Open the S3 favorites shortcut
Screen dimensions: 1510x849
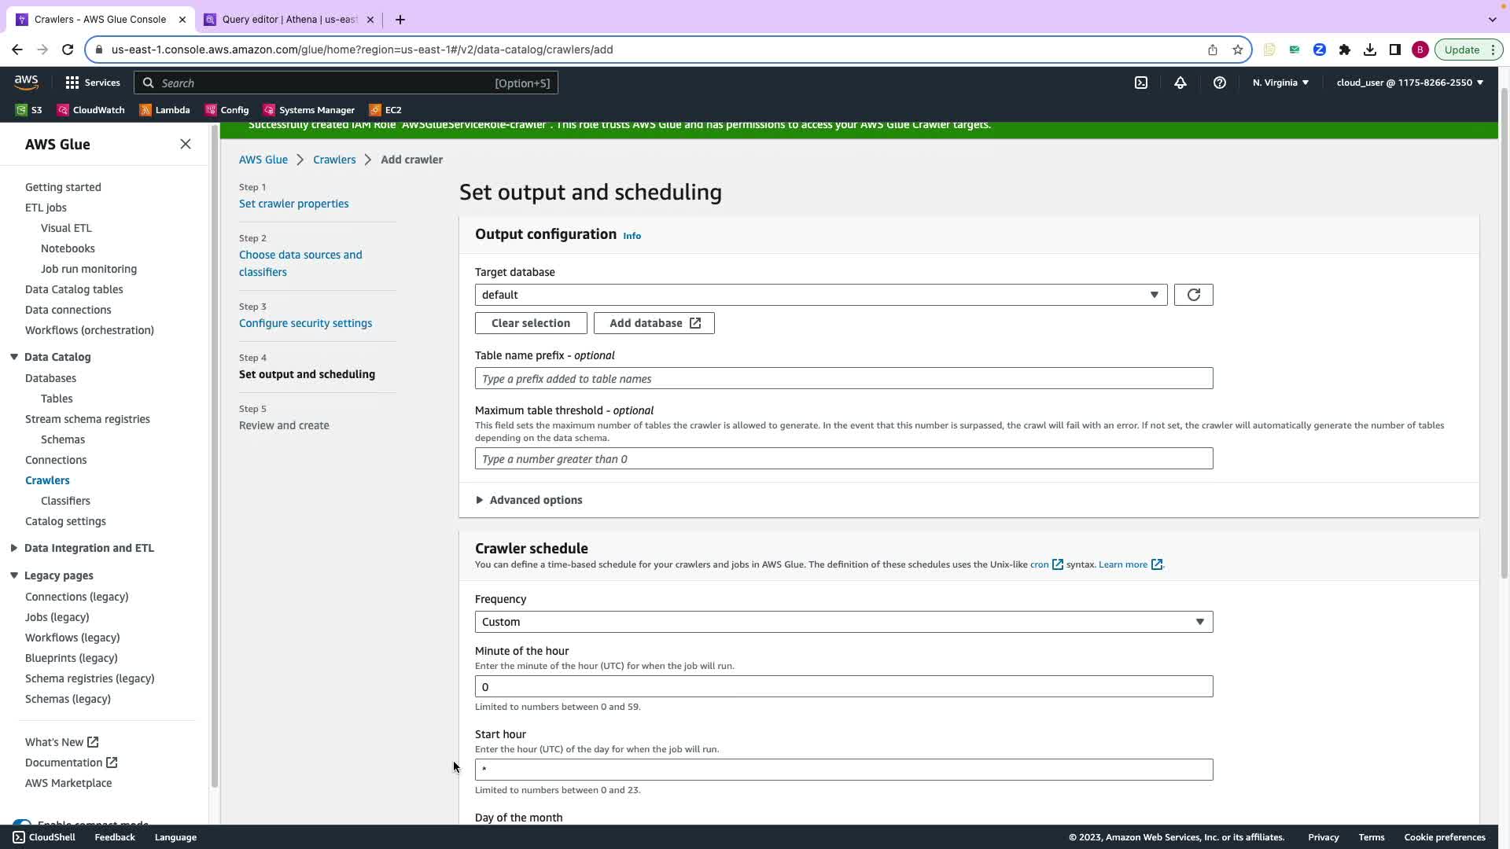pos(29,110)
